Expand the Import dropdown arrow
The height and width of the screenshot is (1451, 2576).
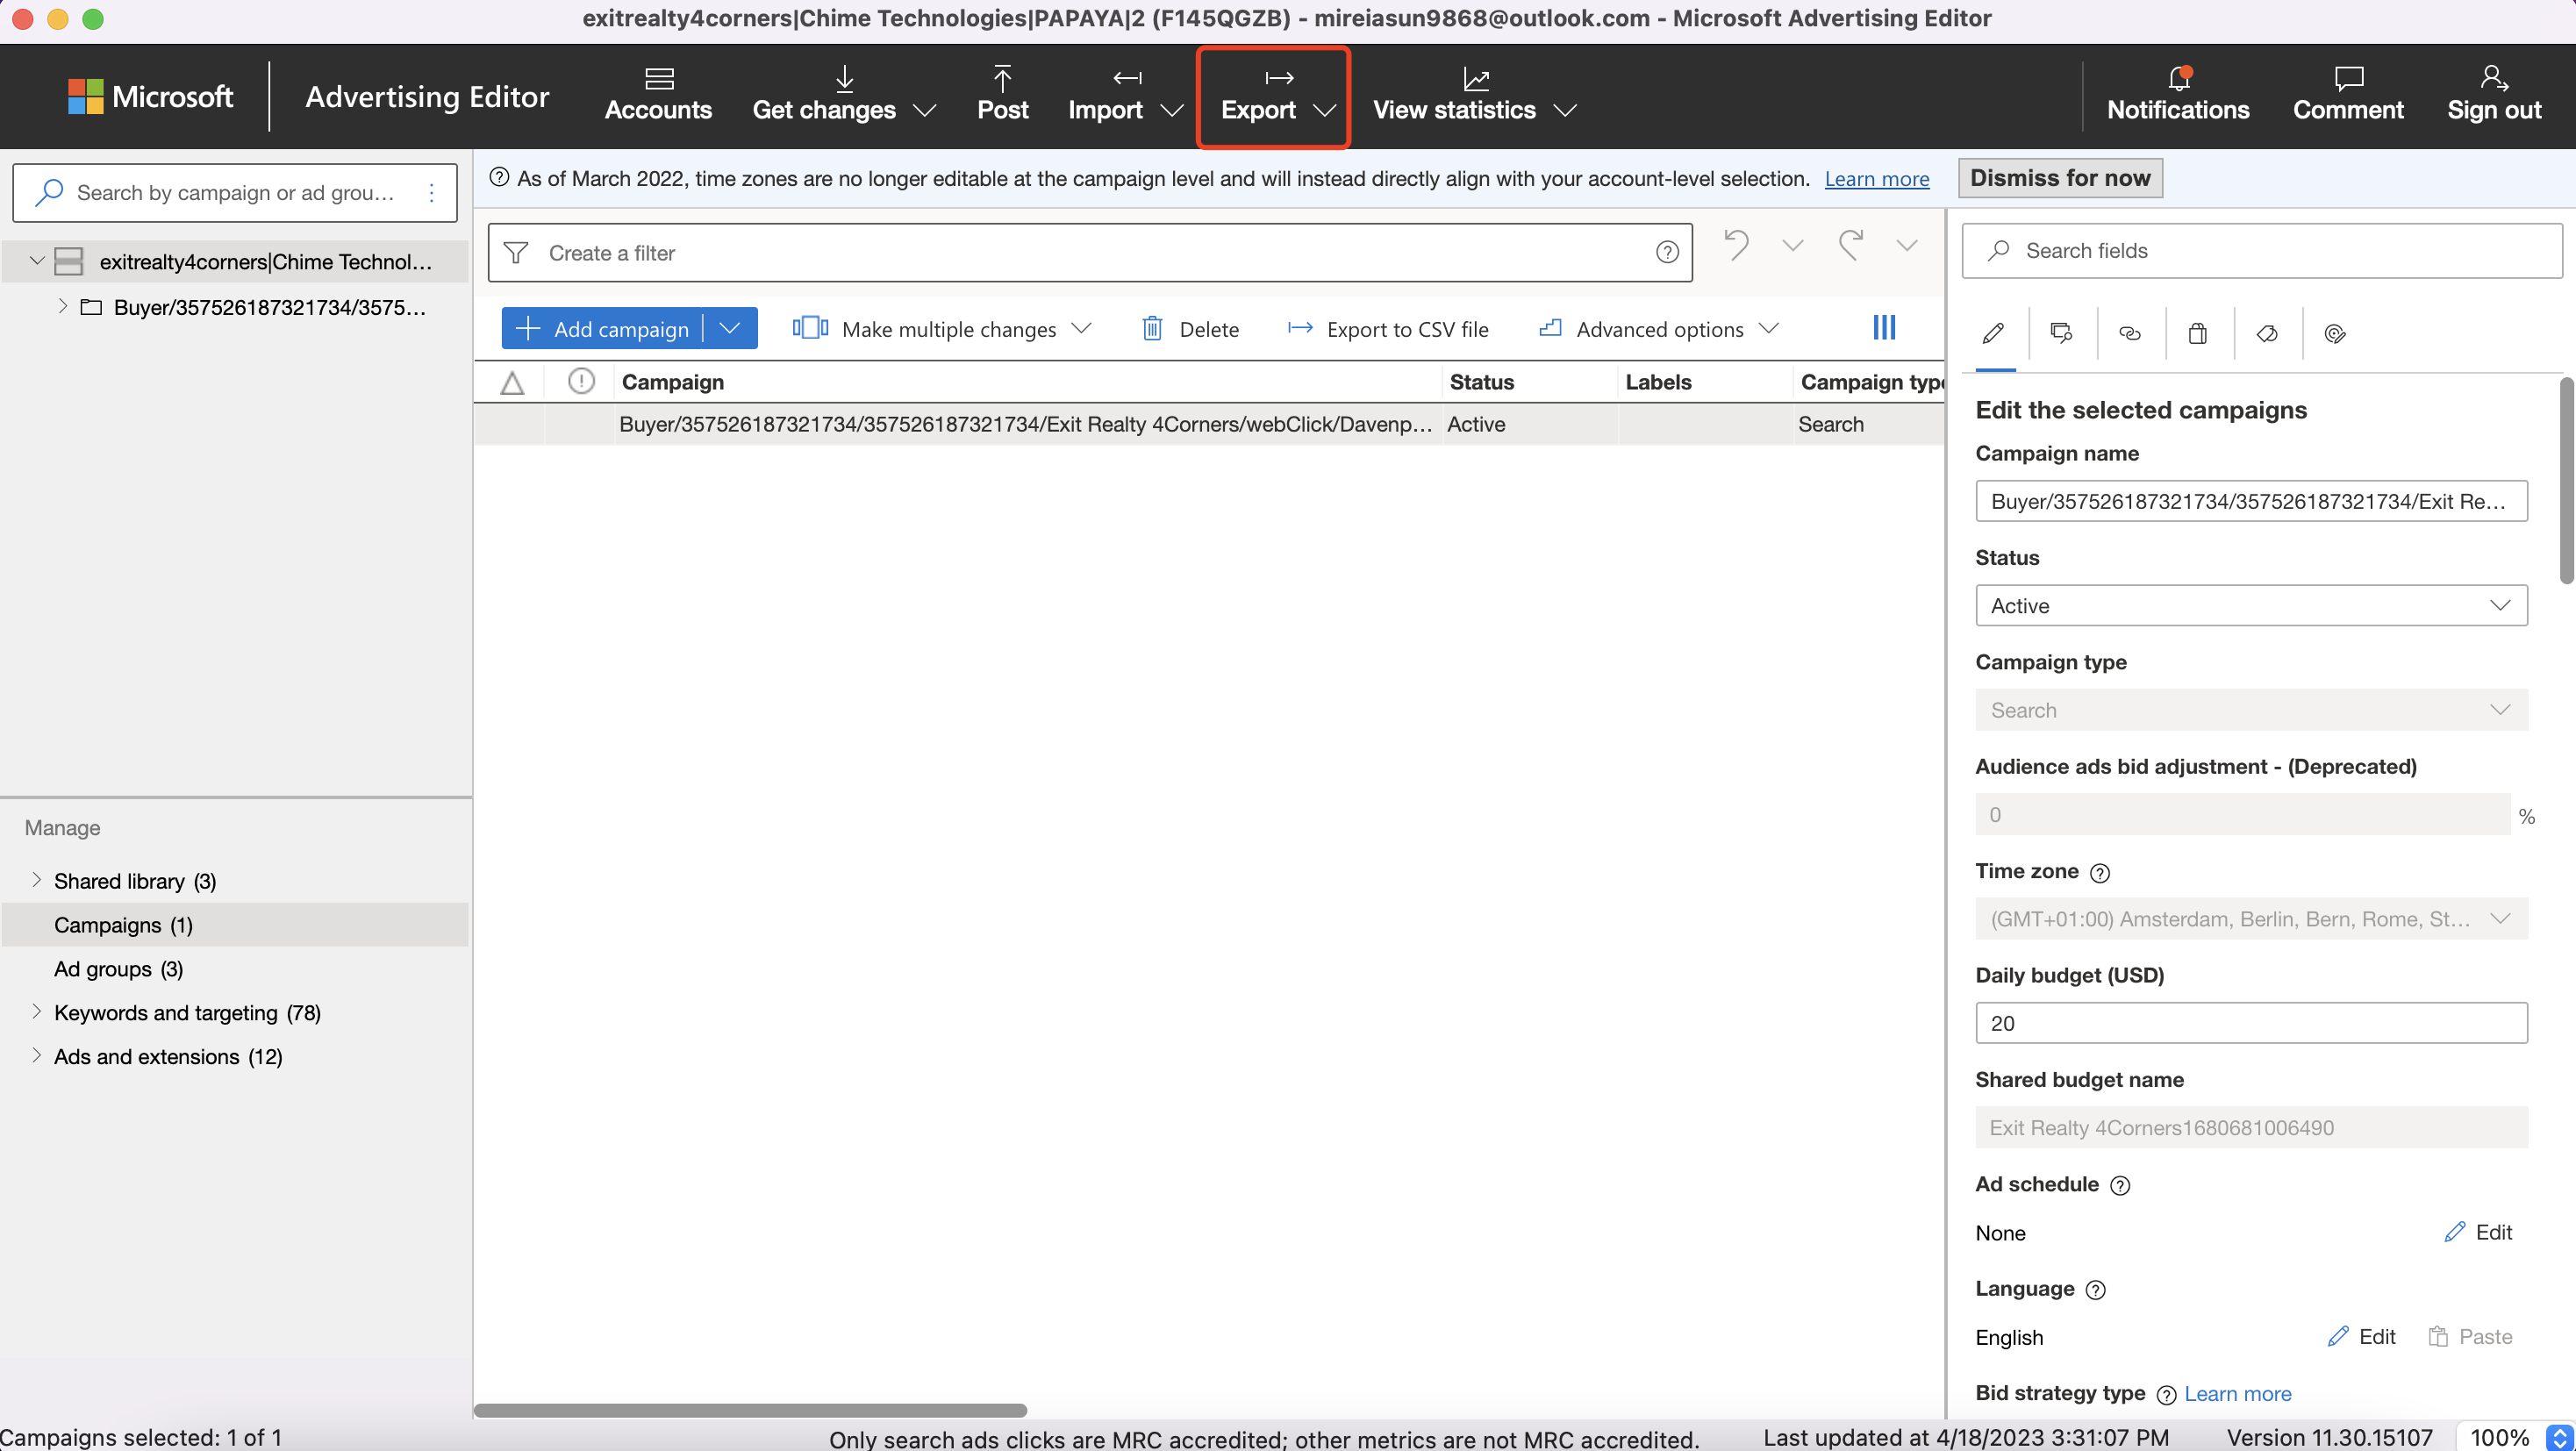click(x=1172, y=110)
